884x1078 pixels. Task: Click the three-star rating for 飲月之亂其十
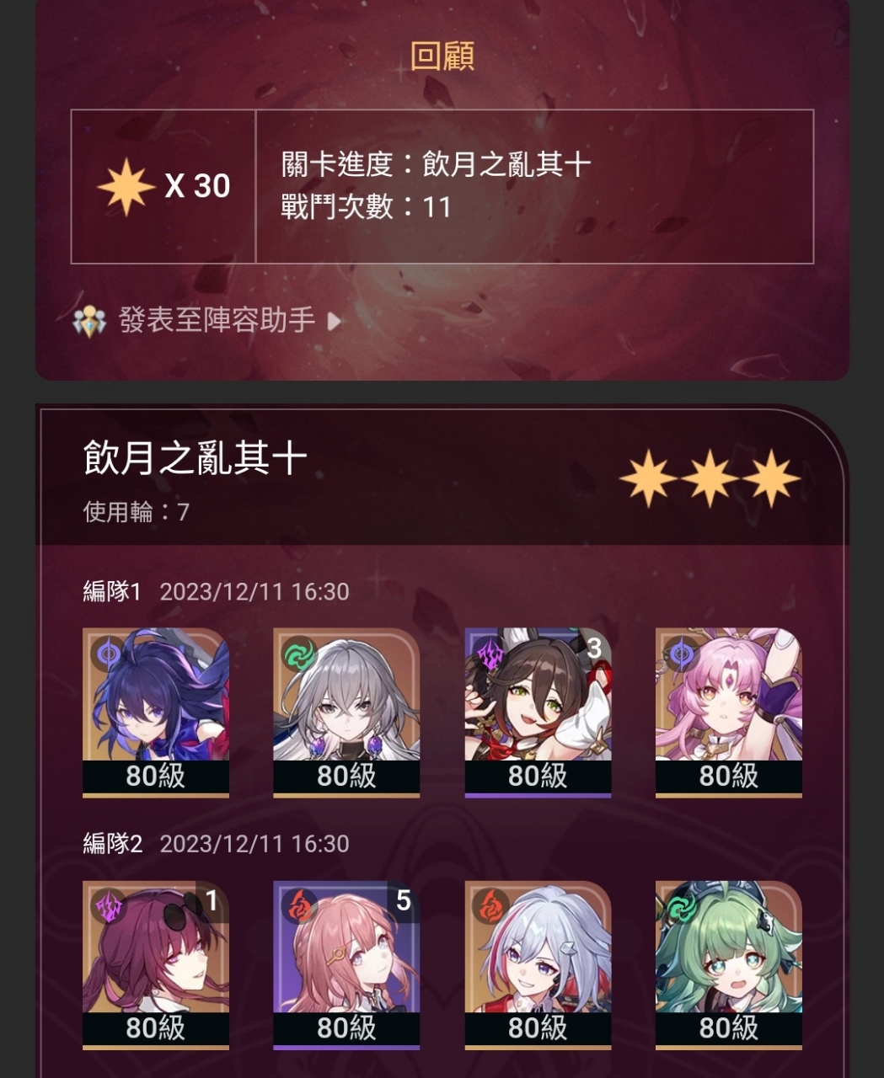click(x=710, y=478)
